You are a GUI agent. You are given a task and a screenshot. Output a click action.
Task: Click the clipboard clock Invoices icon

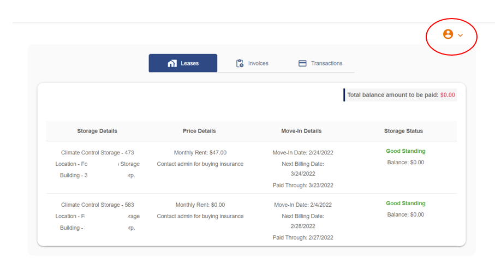pos(240,63)
